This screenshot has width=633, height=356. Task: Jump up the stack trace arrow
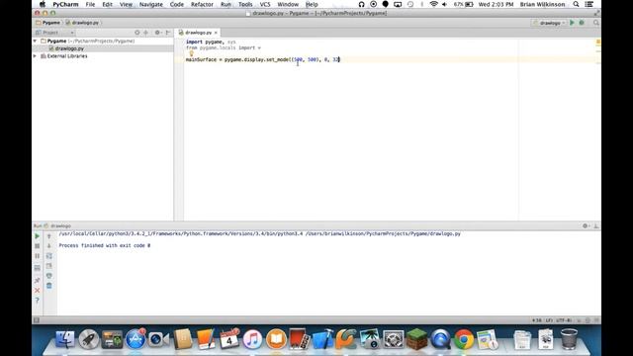[49, 236]
